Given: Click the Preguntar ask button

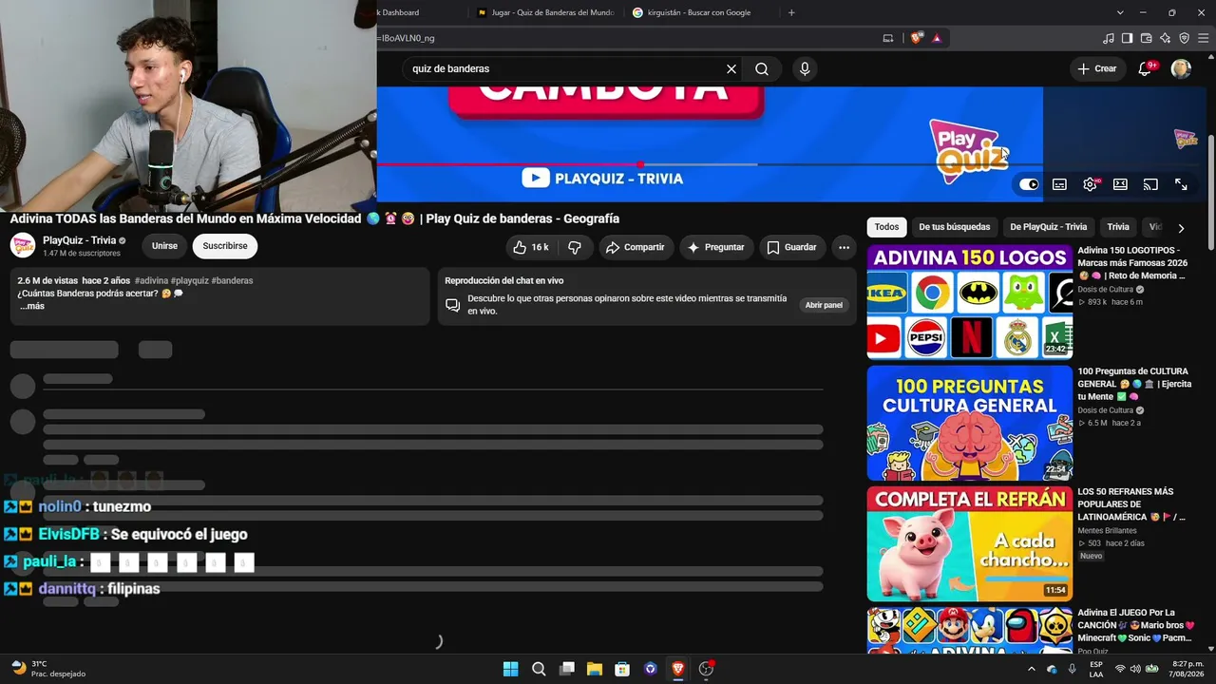Looking at the screenshot, I should (715, 247).
